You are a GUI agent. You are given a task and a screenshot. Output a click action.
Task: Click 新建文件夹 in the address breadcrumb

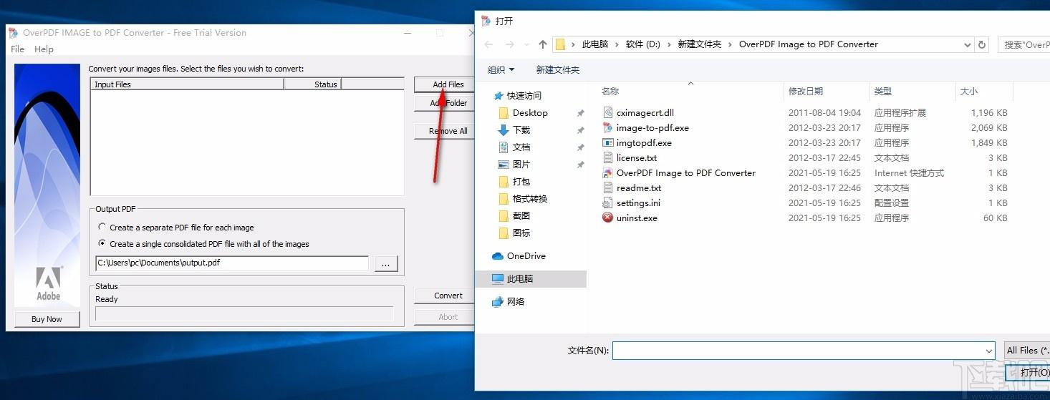click(699, 44)
